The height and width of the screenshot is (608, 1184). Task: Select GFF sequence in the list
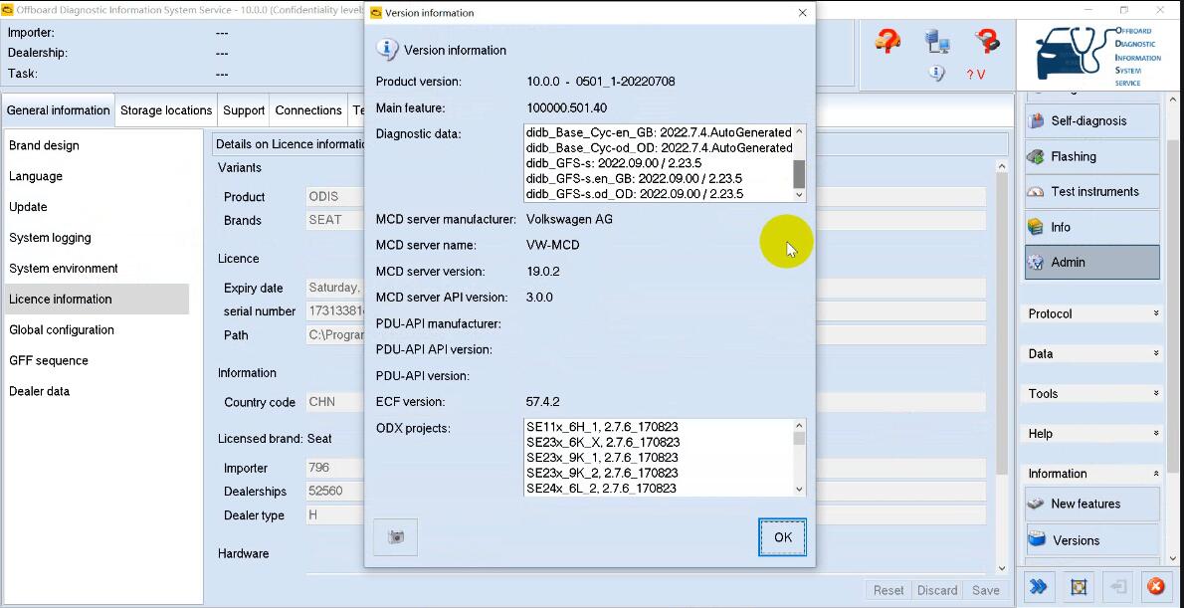(97, 361)
